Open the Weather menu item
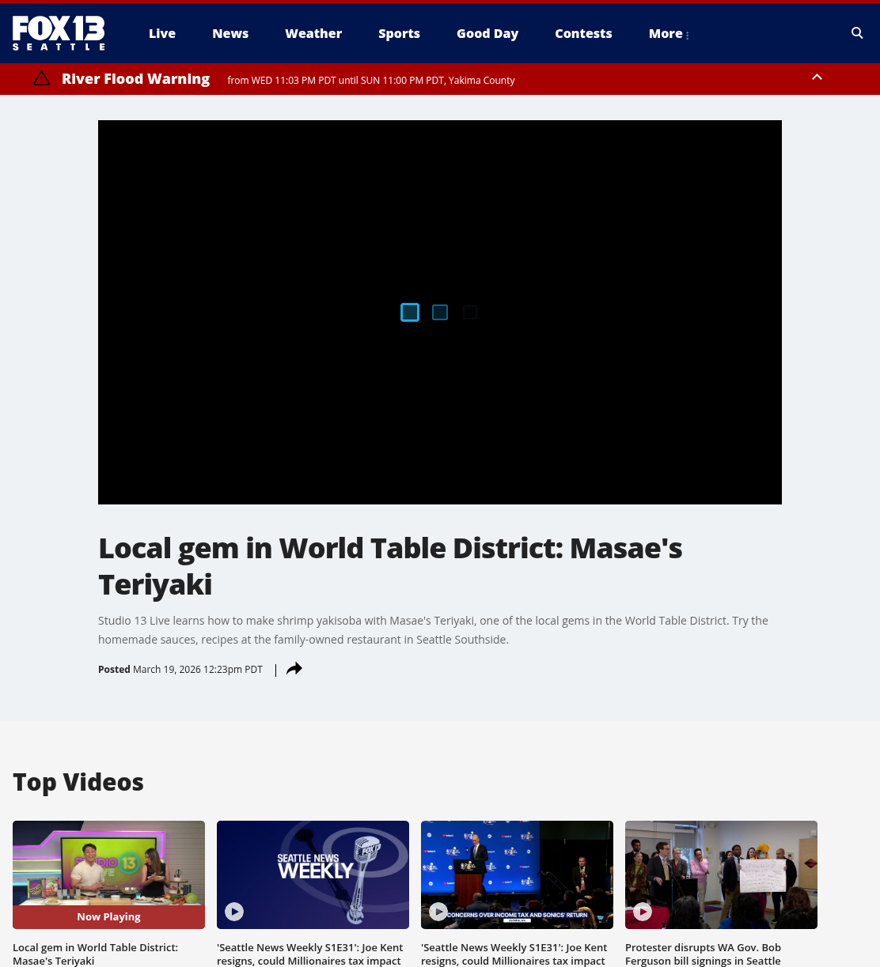Viewport: 880px width, 967px height. (313, 33)
